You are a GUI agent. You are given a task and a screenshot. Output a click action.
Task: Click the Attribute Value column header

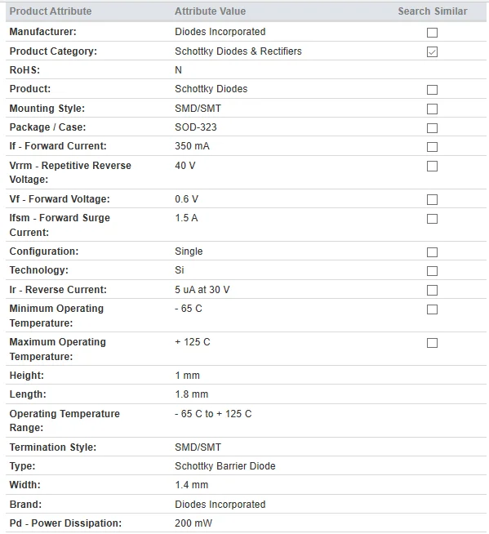[210, 11]
